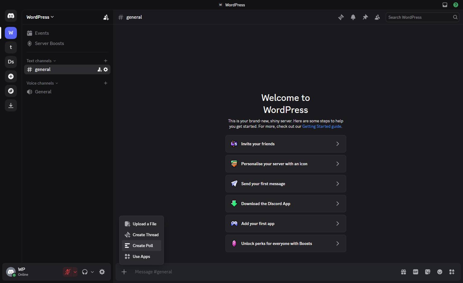Open Events in the sidebar

[x=67, y=33]
